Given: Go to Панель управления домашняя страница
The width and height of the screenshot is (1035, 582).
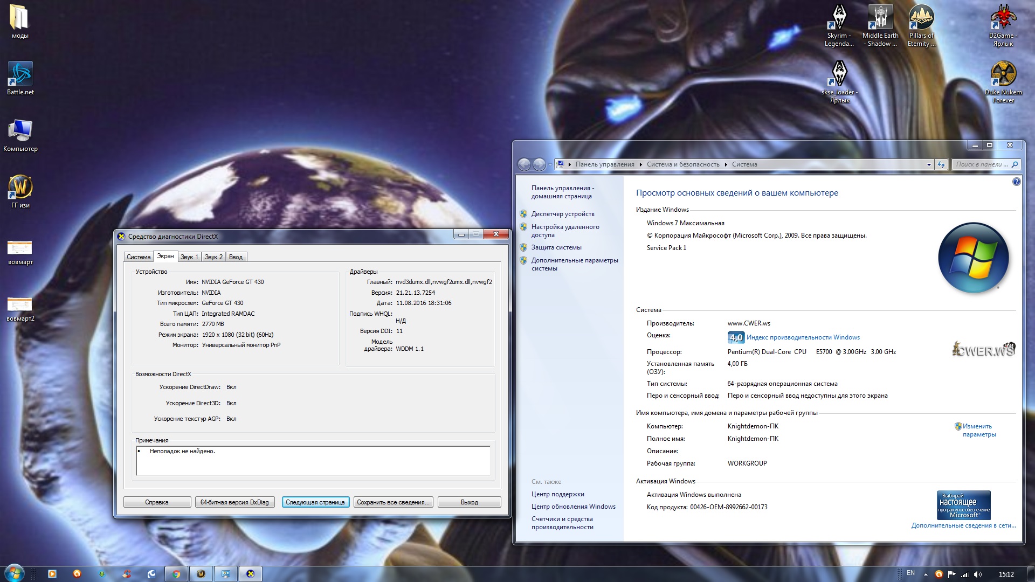Looking at the screenshot, I should 563,192.
